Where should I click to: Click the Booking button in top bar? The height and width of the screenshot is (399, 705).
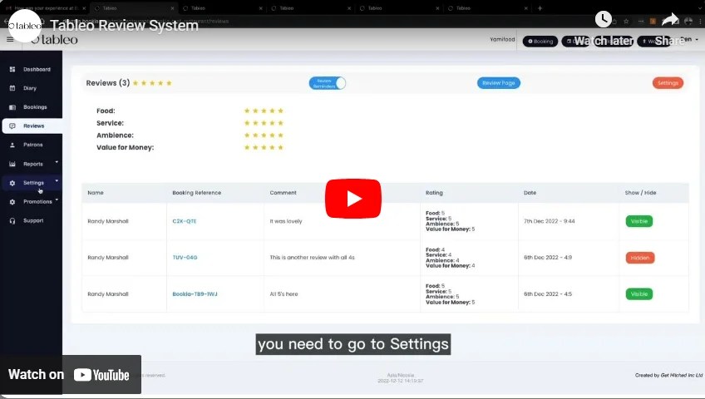pyautogui.click(x=540, y=42)
